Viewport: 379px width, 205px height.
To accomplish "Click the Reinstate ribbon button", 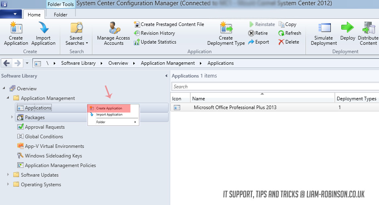I will pos(262,24).
